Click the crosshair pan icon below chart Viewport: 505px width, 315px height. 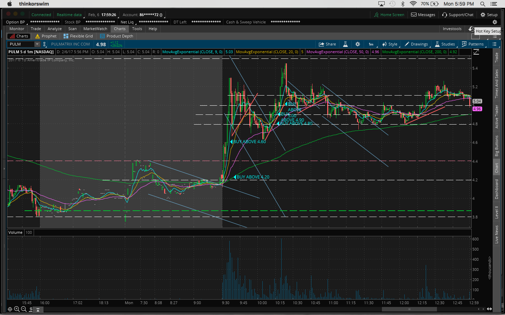(10, 309)
